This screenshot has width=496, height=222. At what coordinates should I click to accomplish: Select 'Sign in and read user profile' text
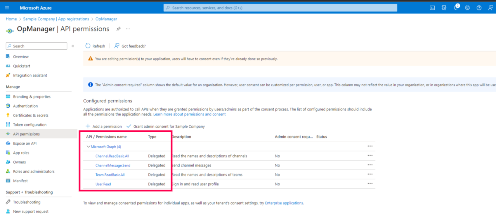tap(195, 184)
